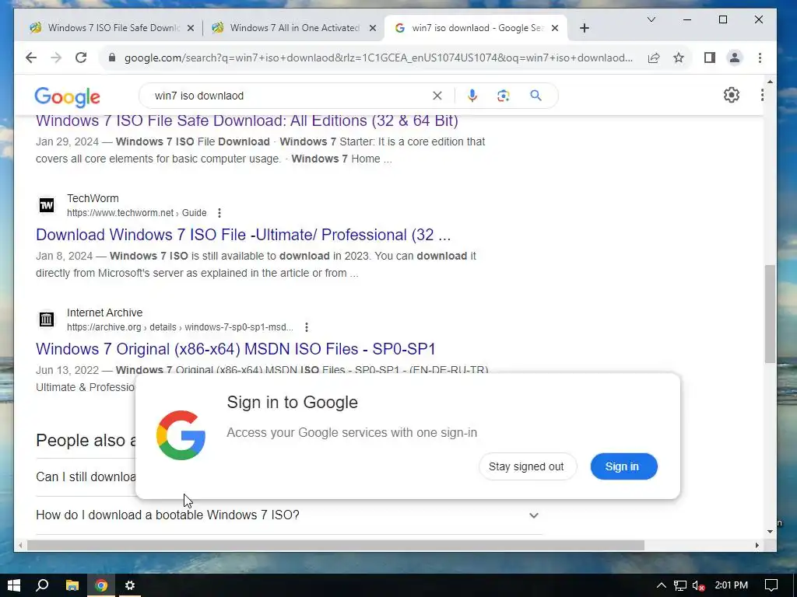Image resolution: width=797 pixels, height=597 pixels.
Task: Reload the current page
Action: tap(81, 58)
